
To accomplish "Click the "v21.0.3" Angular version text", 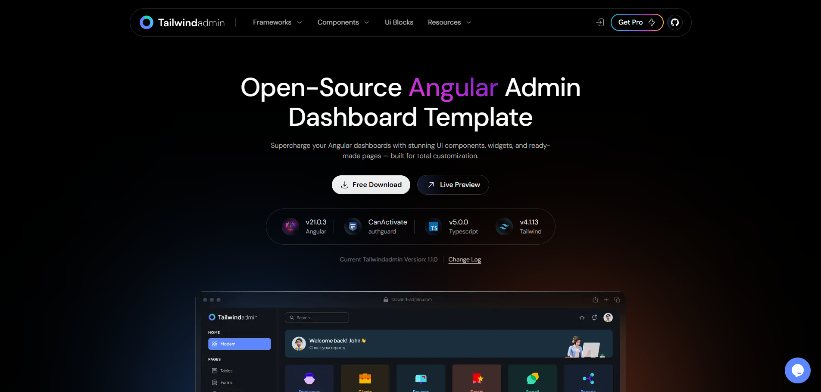I will [316, 222].
